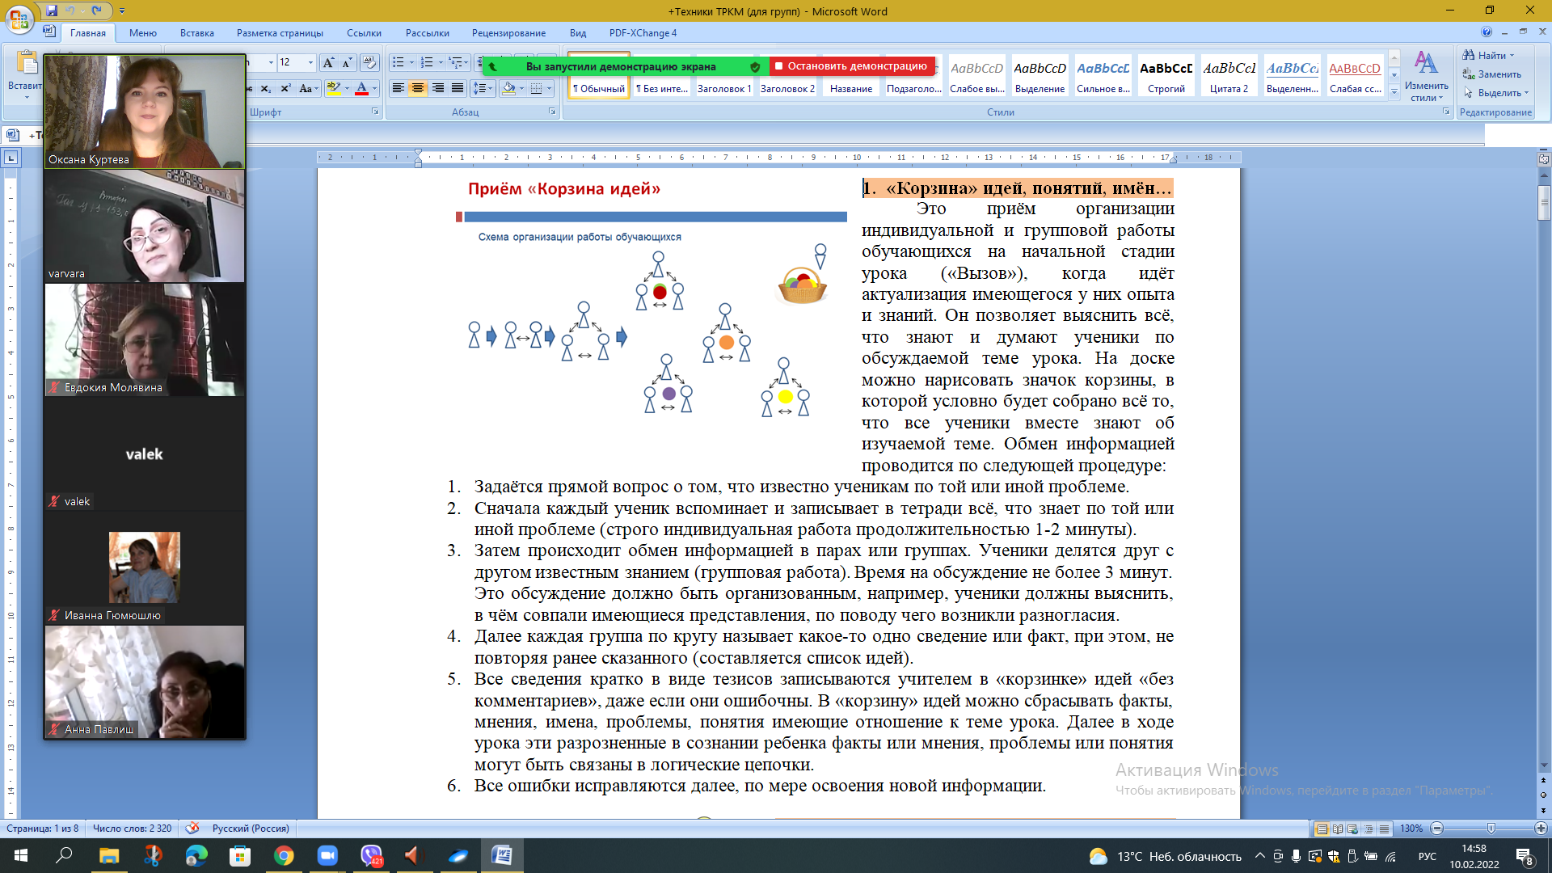Toggle Print Layout view button

(1322, 829)
